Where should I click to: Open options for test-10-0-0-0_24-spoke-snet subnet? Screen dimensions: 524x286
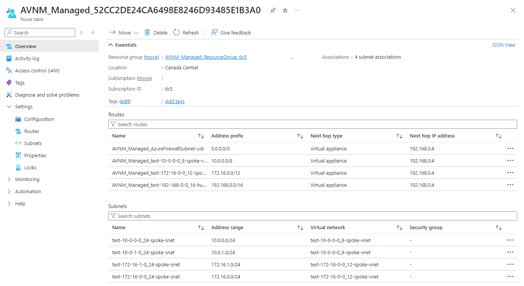[510, 240]
